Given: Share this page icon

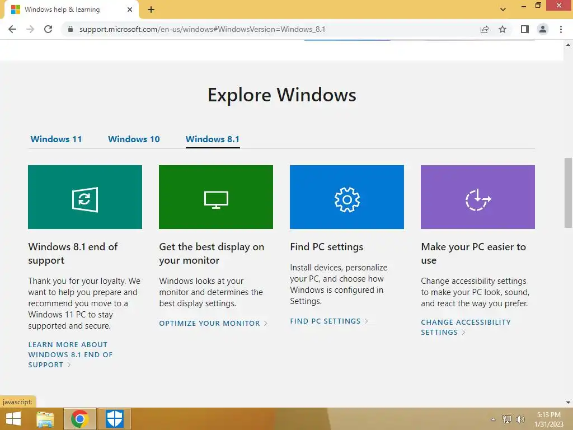Looking at the screenshot, I should point(485,29).
